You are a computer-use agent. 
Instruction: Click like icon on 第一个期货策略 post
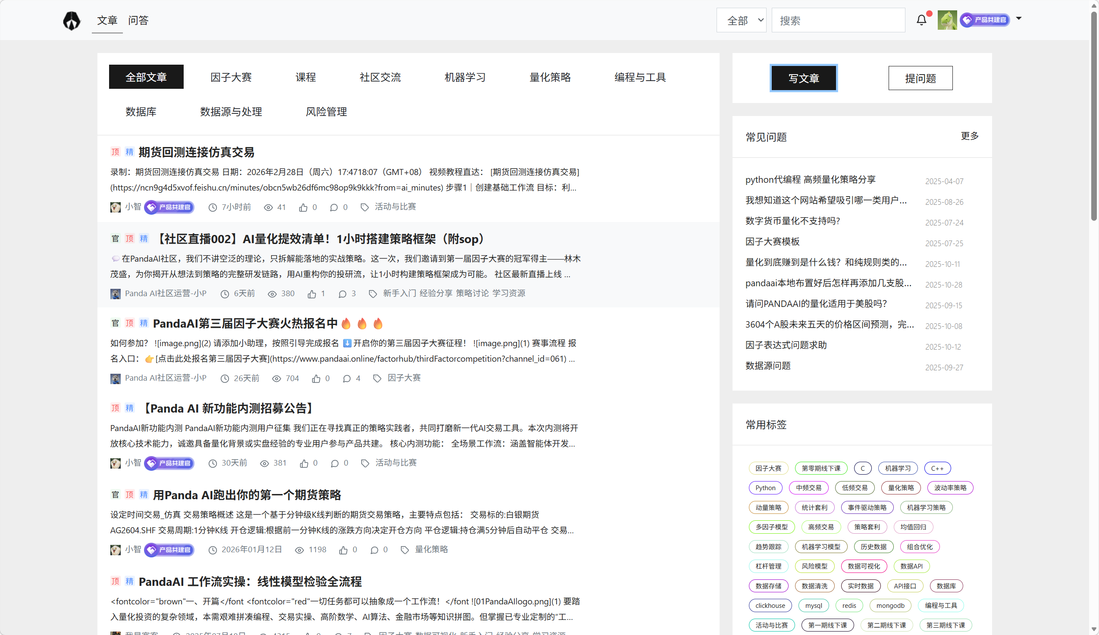point(343,551)
